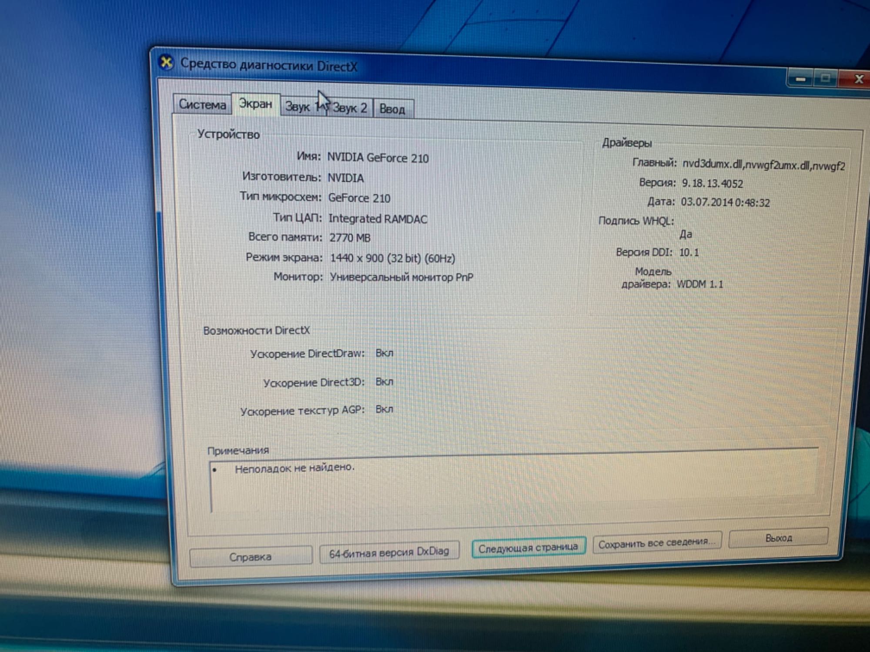
Task: Click screen mode 1440 x 900 value
Action: coord(392,258)
